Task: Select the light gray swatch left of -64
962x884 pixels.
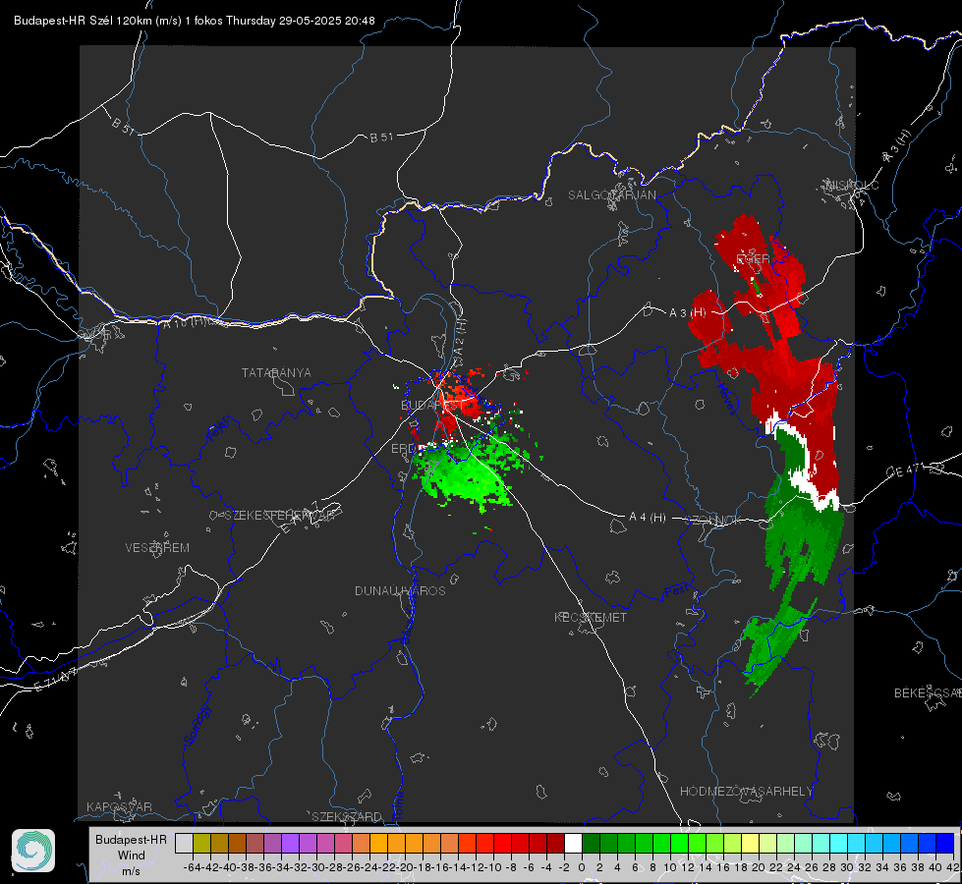Action: click(184, 843)
